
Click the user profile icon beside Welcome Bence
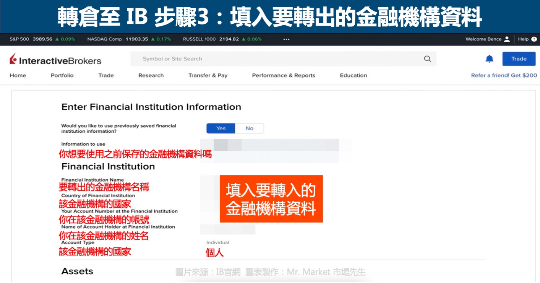(507, 39)
